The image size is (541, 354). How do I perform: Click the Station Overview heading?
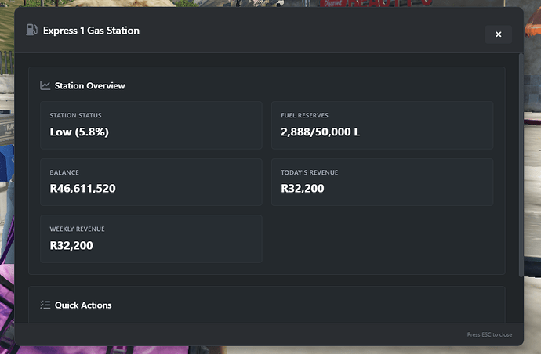89,85
